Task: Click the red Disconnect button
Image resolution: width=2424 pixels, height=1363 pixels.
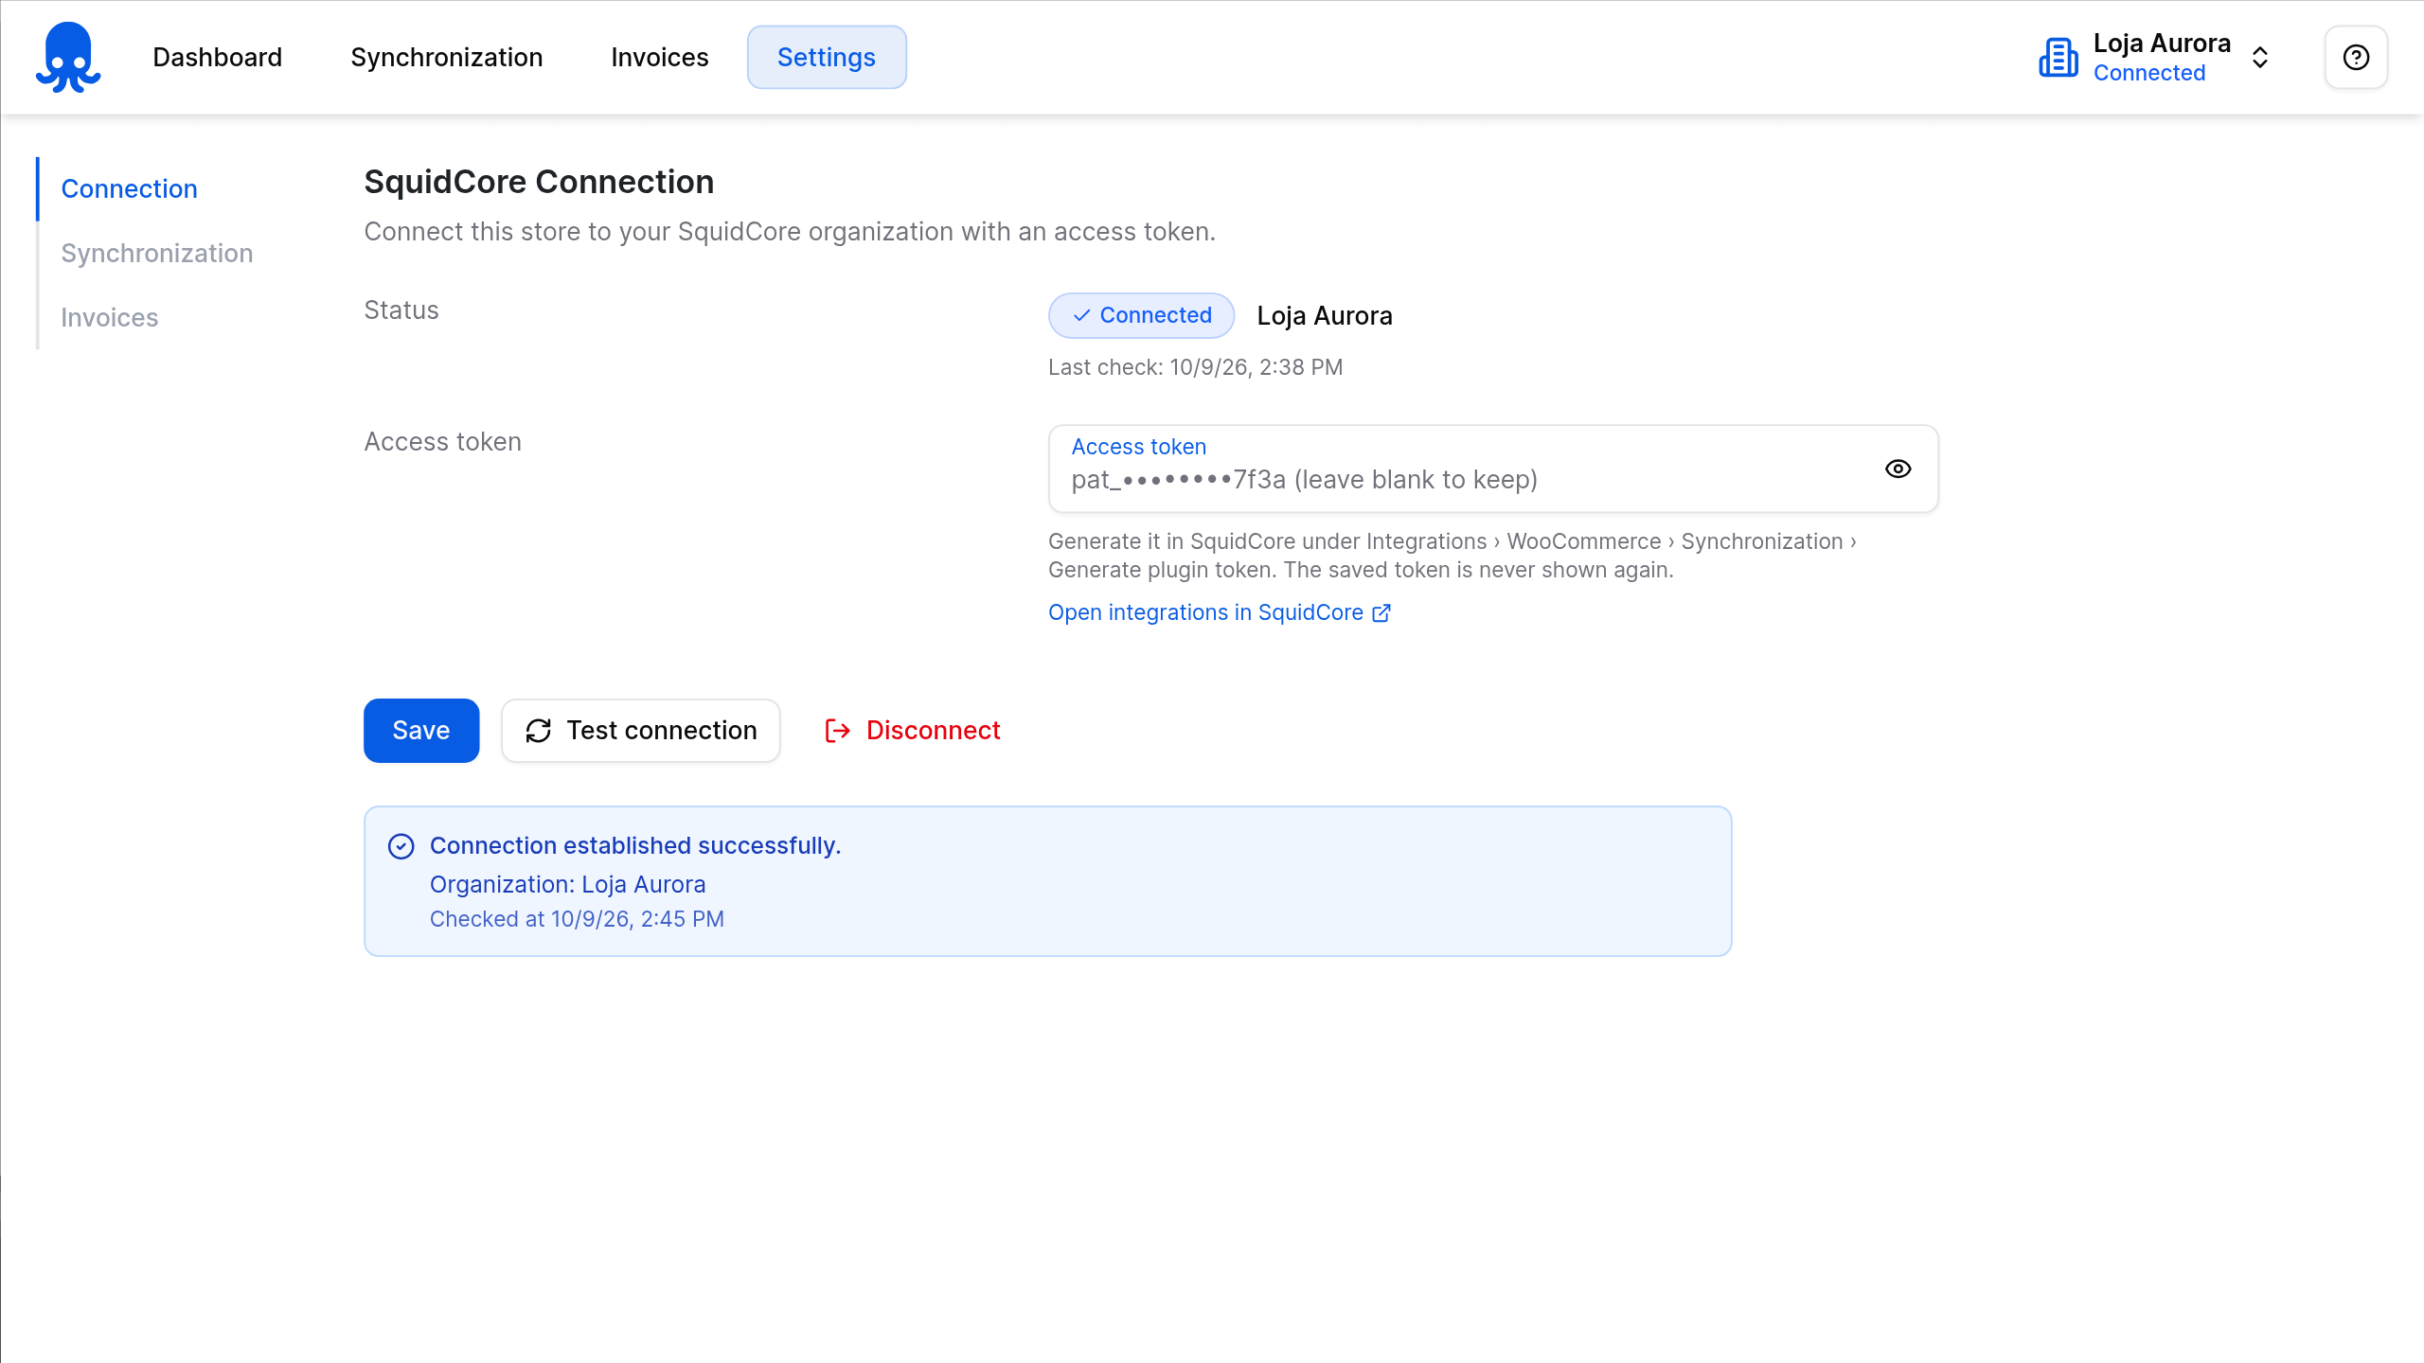Action: tap(912, 731)
